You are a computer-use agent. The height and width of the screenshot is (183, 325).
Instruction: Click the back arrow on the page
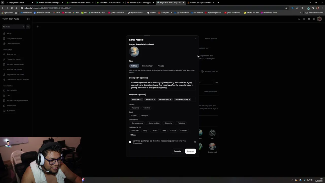(37, 26)
